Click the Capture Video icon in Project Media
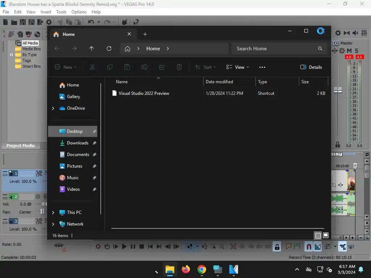The height and width of the screenshot is (278, 371). tap(29, 34)
